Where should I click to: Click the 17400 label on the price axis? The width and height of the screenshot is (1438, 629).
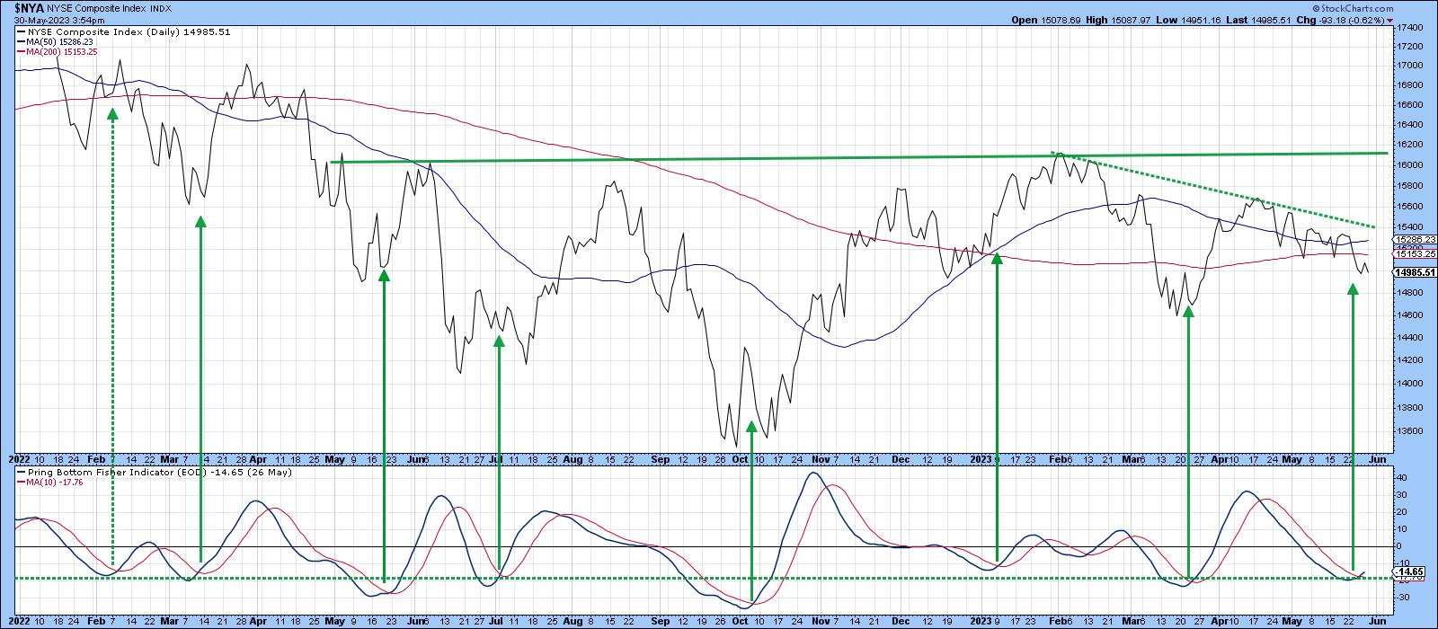pos(1408,28)
